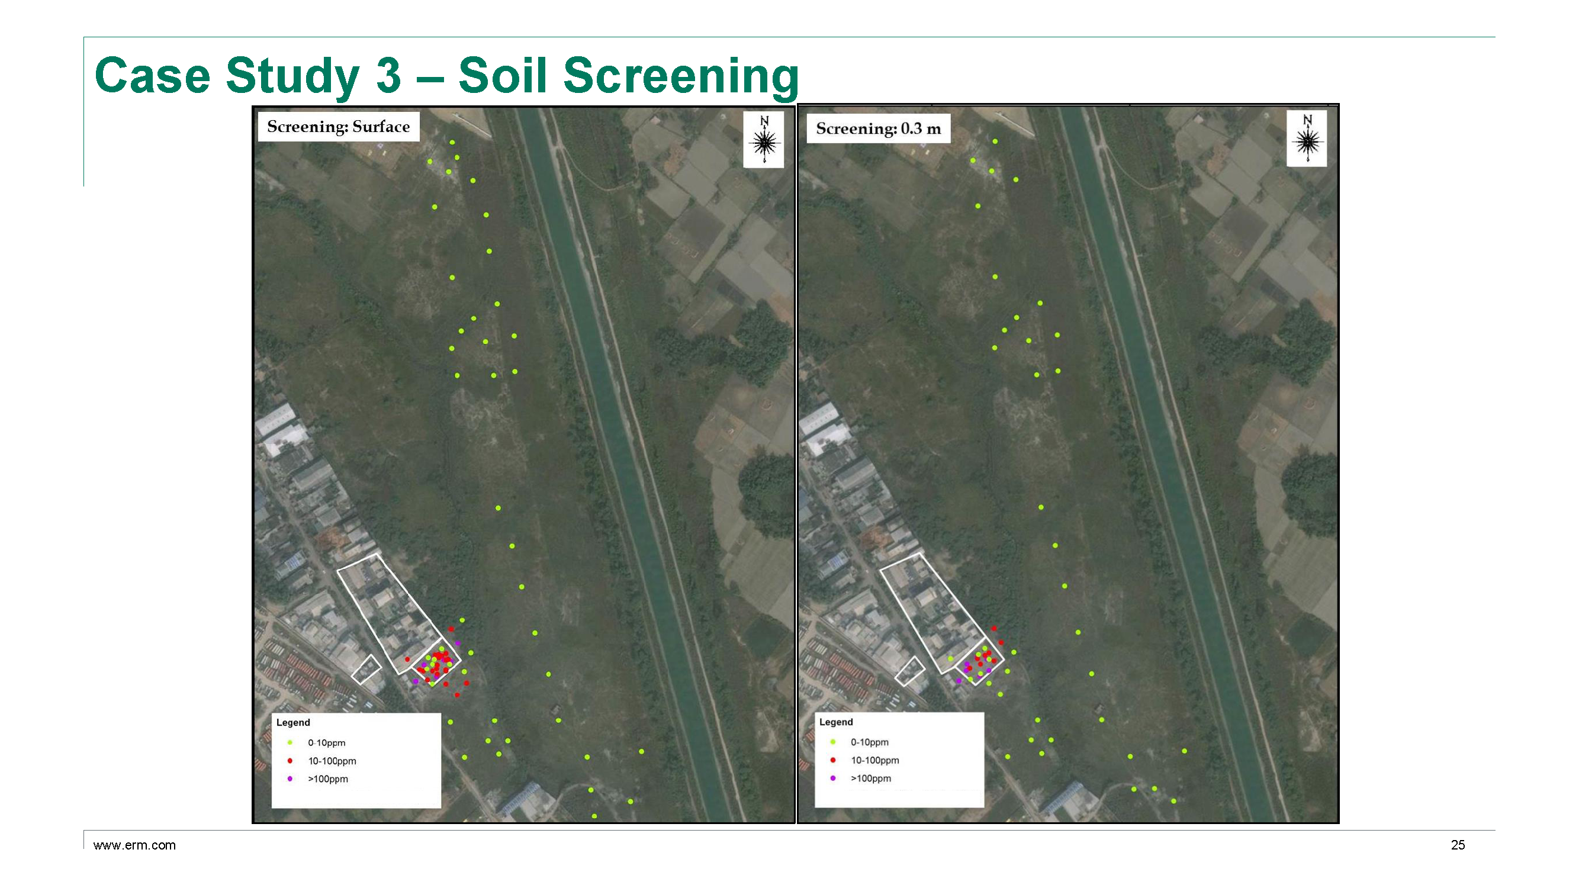This screenshot has height=888, width=1579.
Task: Click '0-10ppm' text in 0.3 m legend
Action: pyautogui.click(x=870, y=742)
